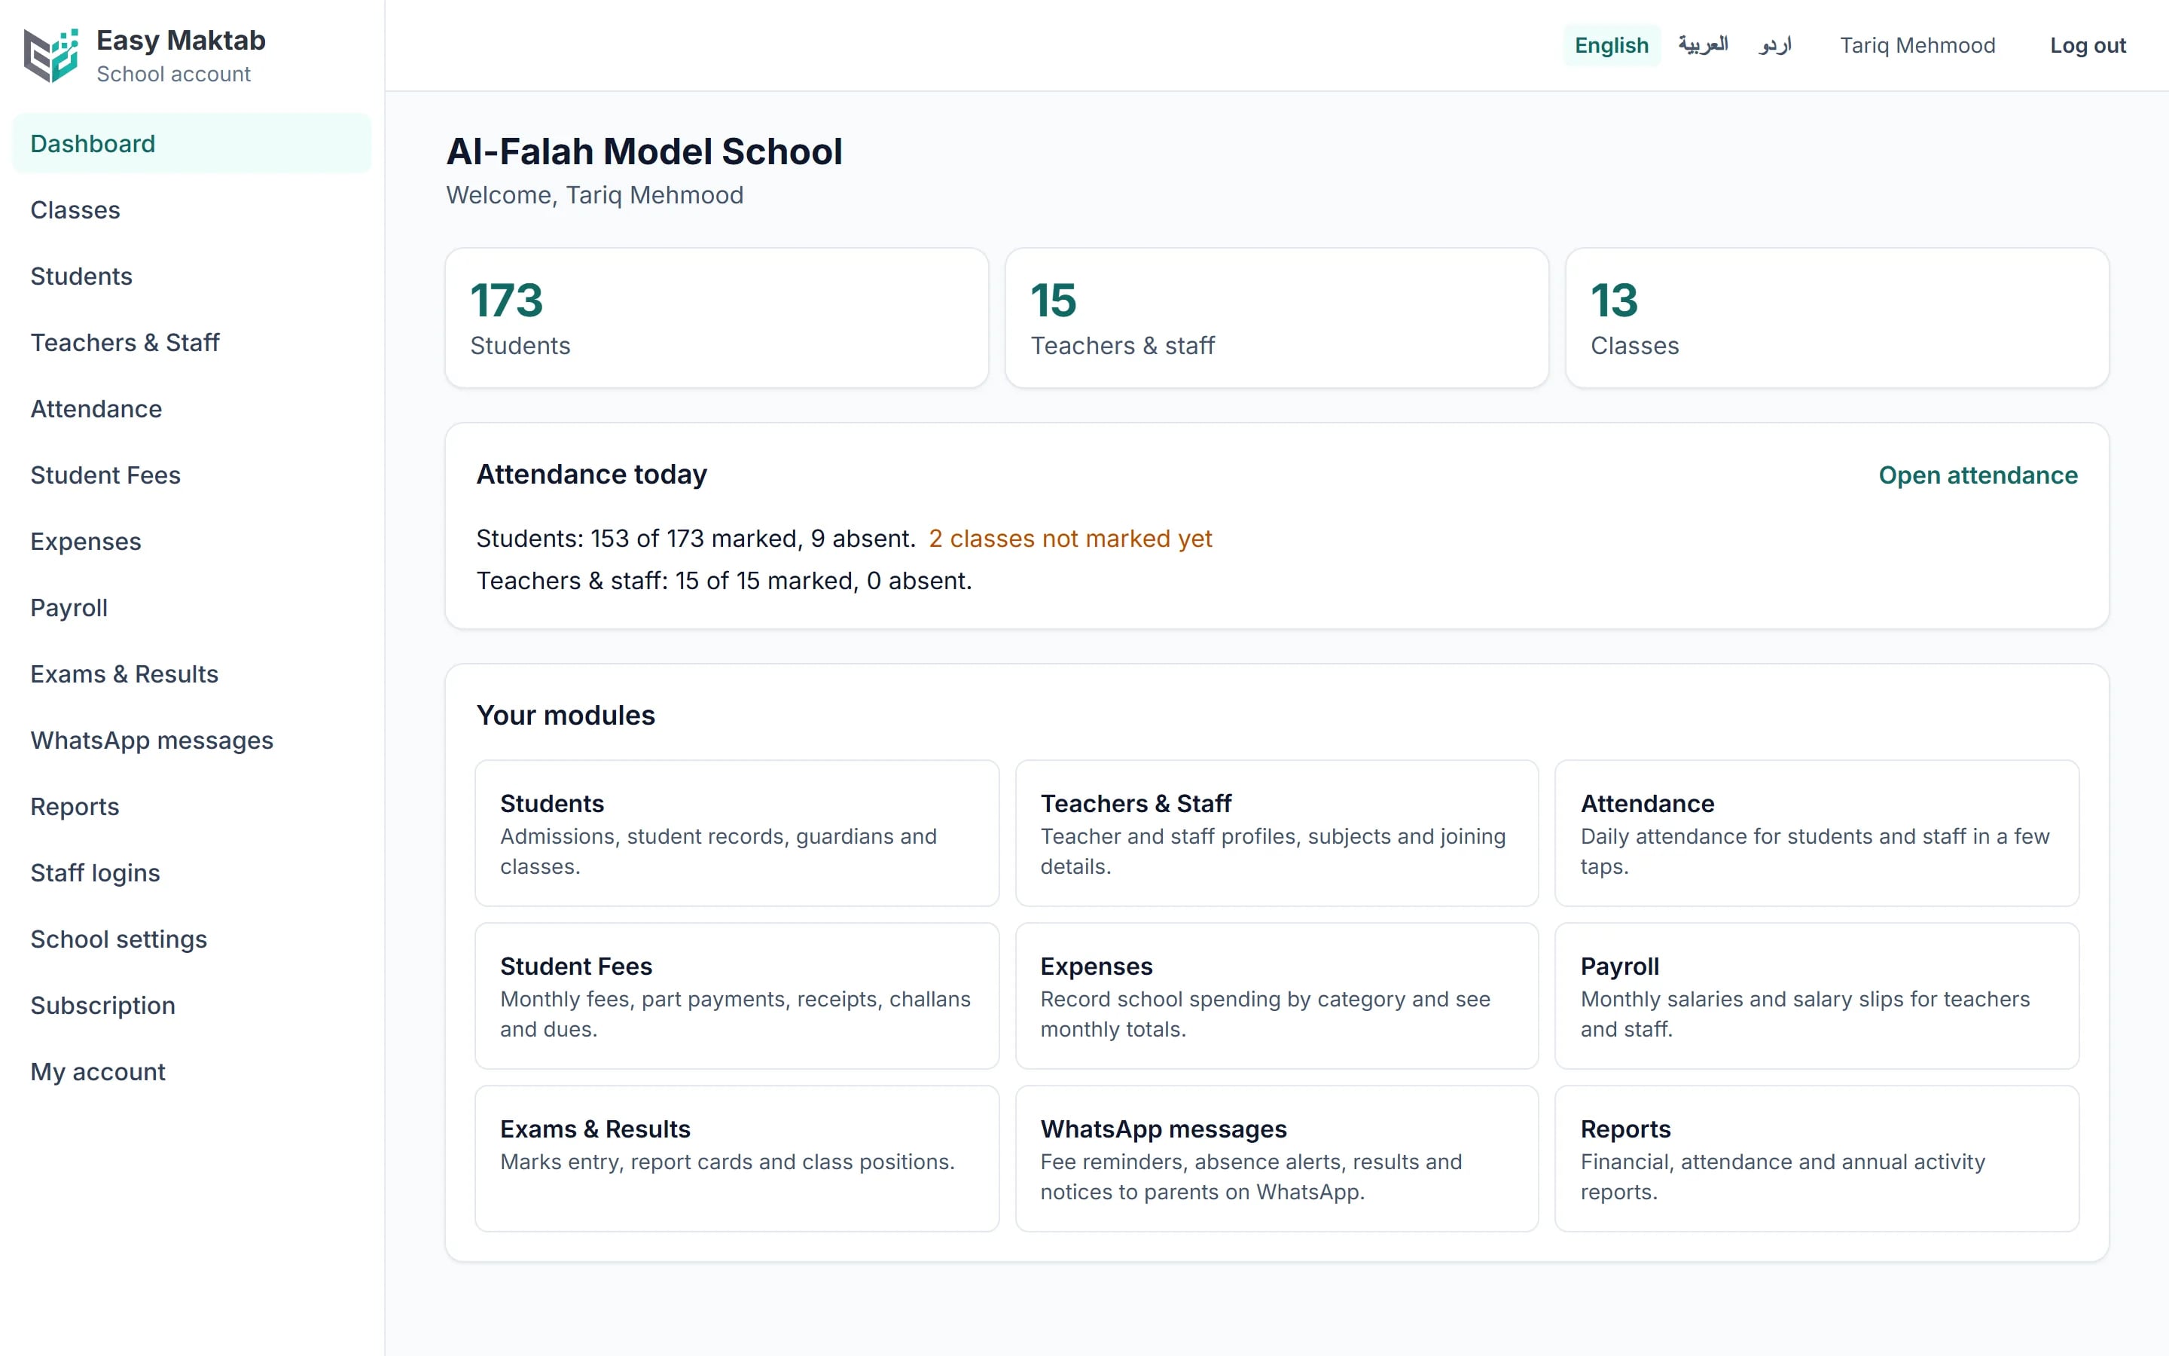Open the Reports module card
Viewport: 2169px width, 1356px height.
1817,1159
